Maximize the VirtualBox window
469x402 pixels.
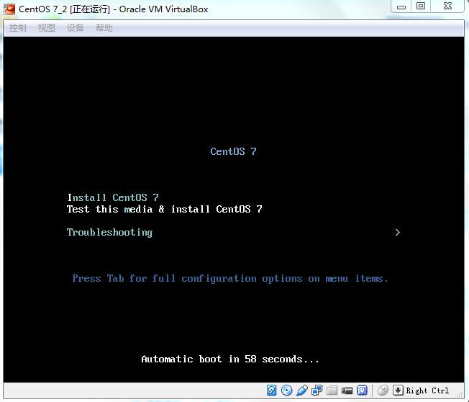(x=421, y=6)
